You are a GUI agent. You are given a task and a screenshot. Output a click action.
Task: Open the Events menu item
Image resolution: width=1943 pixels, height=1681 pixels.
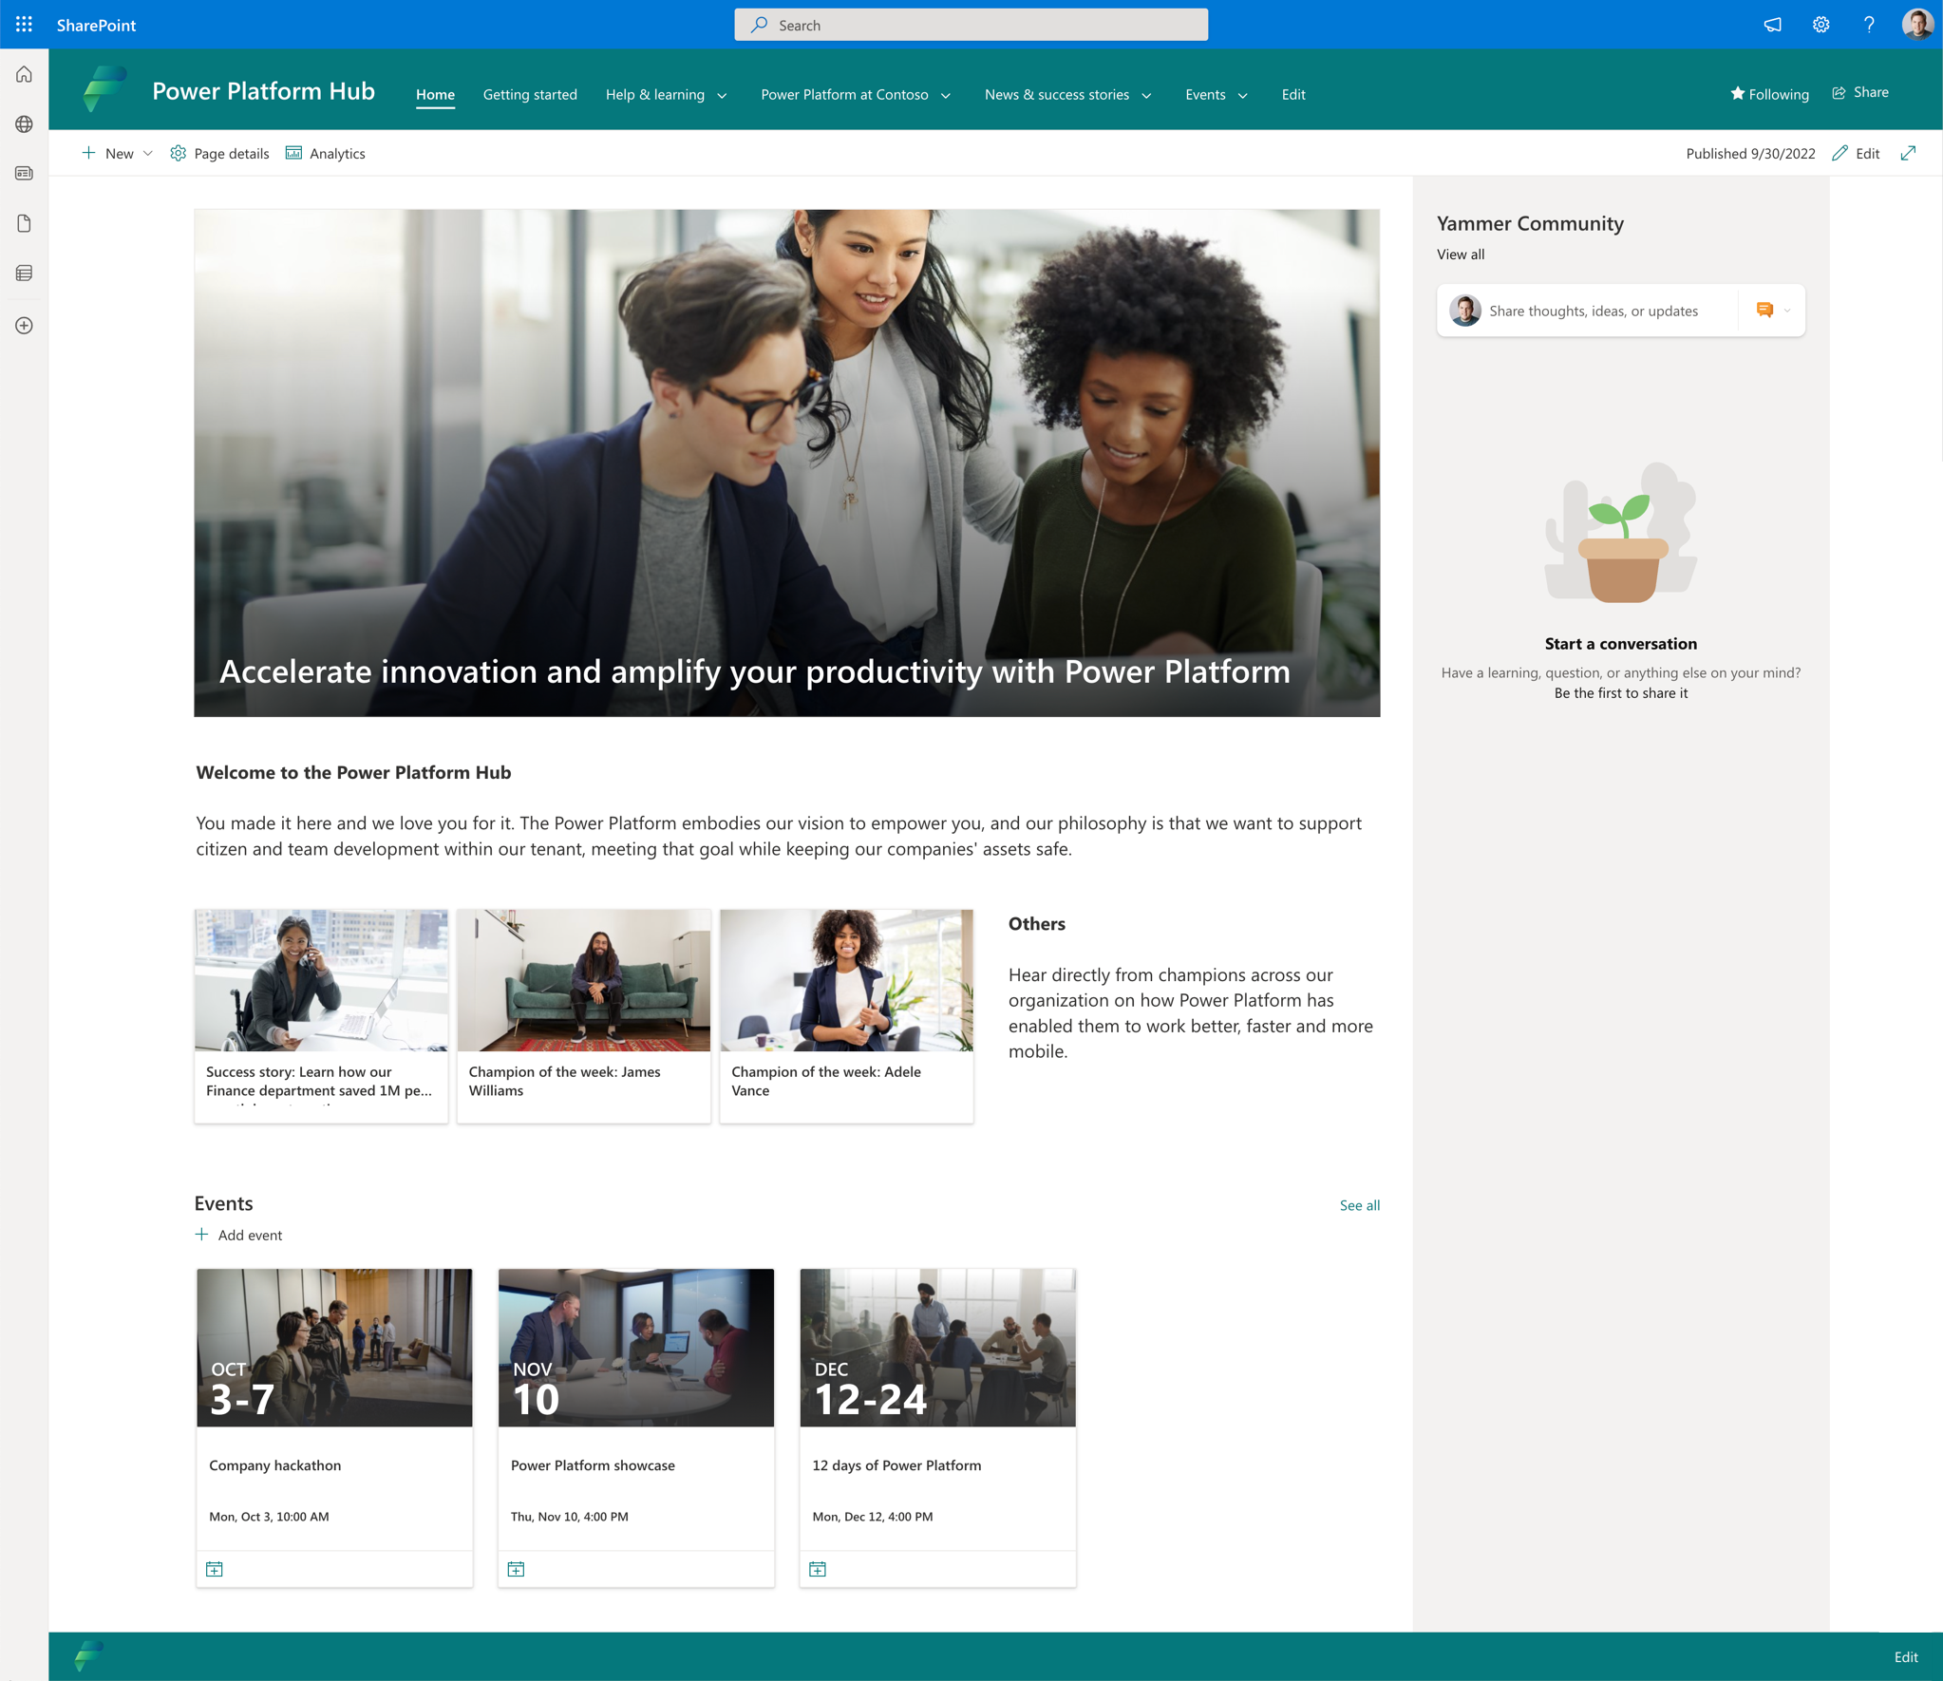pyautogui.click(x=1215, y=94)
